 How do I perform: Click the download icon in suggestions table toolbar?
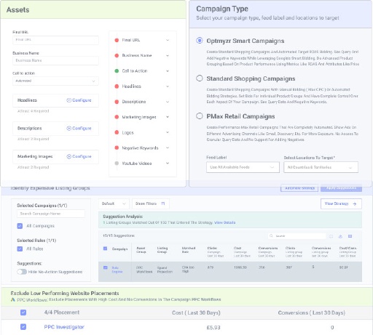(340, 236)
